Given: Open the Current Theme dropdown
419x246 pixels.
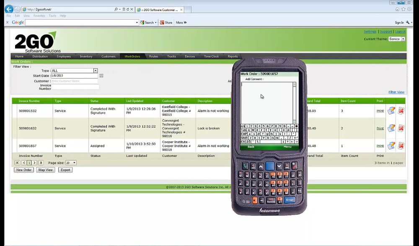Looking at the screenshot, I should coord(403,39).
